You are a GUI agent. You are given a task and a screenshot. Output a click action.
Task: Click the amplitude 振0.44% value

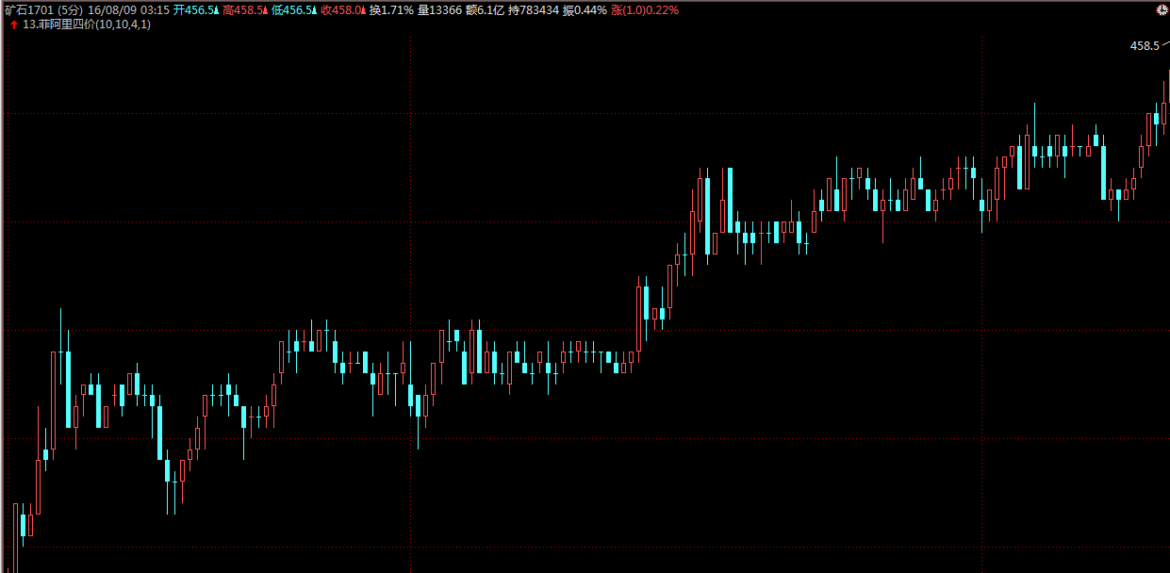pos(585,10)
